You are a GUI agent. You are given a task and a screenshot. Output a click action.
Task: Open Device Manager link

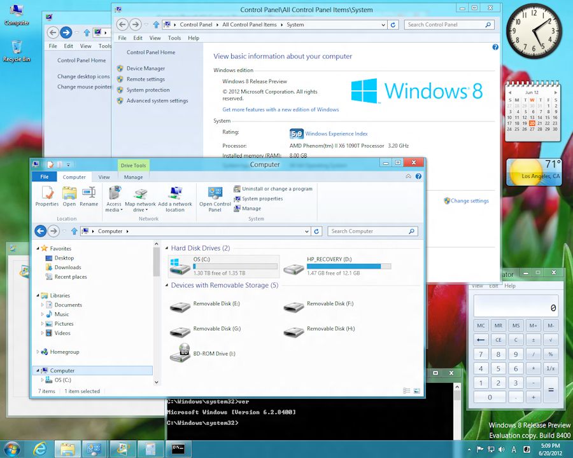(x=145, y=68)
